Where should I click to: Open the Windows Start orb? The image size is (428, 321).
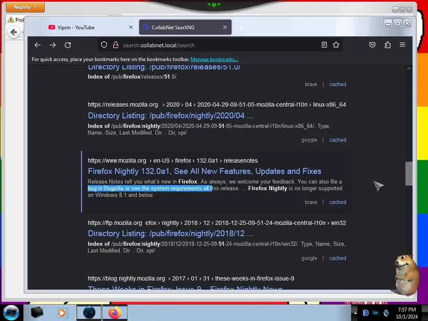[11, 313]
